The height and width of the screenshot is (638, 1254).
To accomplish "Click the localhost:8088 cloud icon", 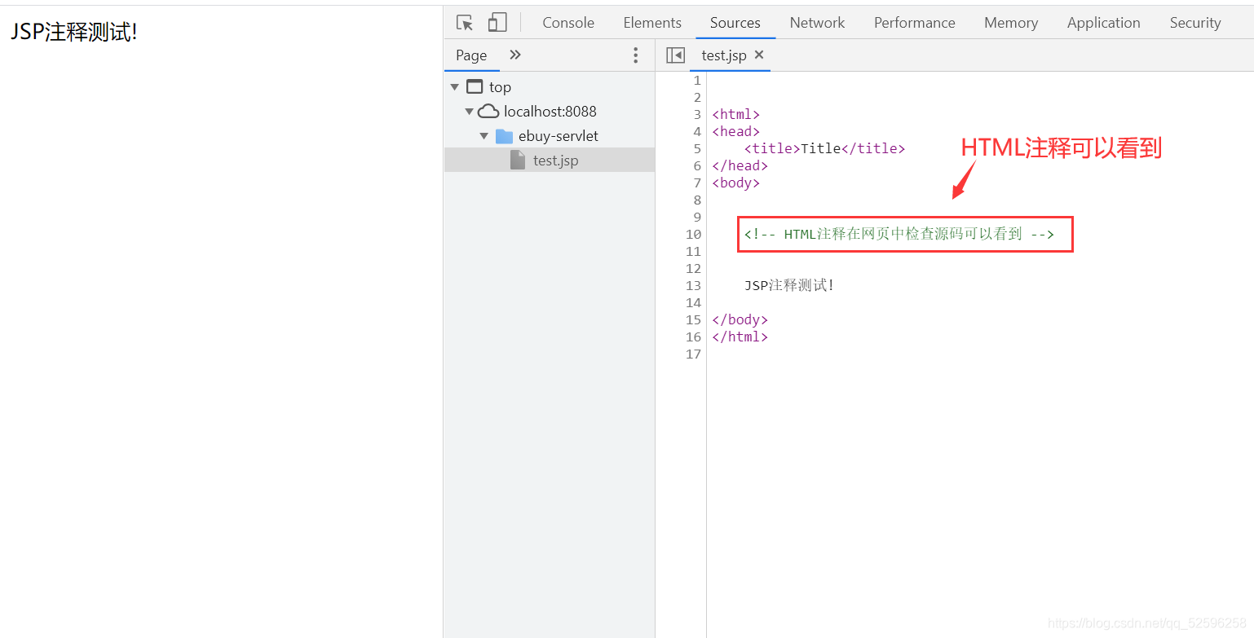I will (x=488, y=111).
